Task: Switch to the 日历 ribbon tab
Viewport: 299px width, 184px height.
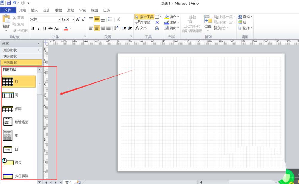Action: coord(106,10)
